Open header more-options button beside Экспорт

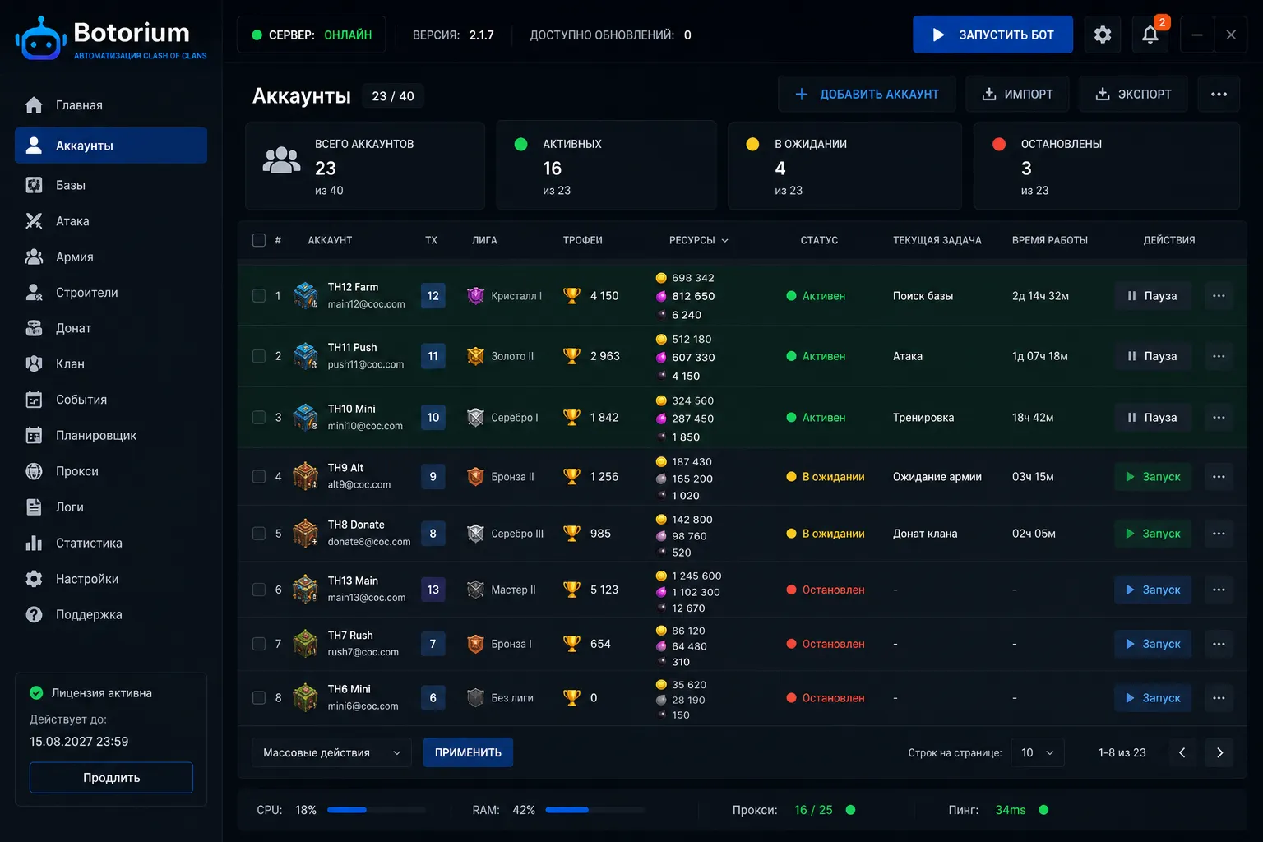(x=1219, y=94)
